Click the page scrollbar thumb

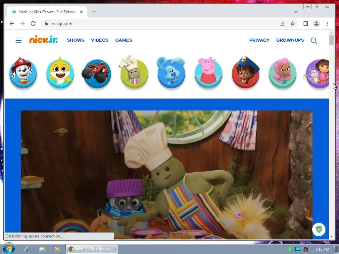[331, 40]
